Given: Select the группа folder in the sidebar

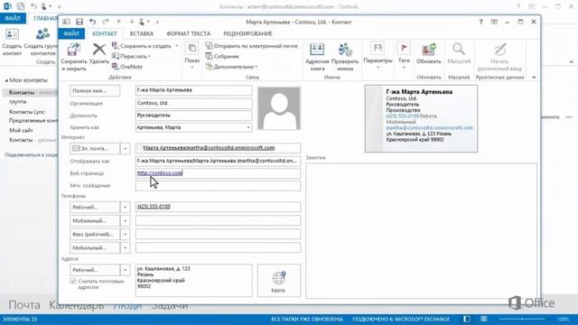Looking at the screenshot, I should [x=18, y=102].
